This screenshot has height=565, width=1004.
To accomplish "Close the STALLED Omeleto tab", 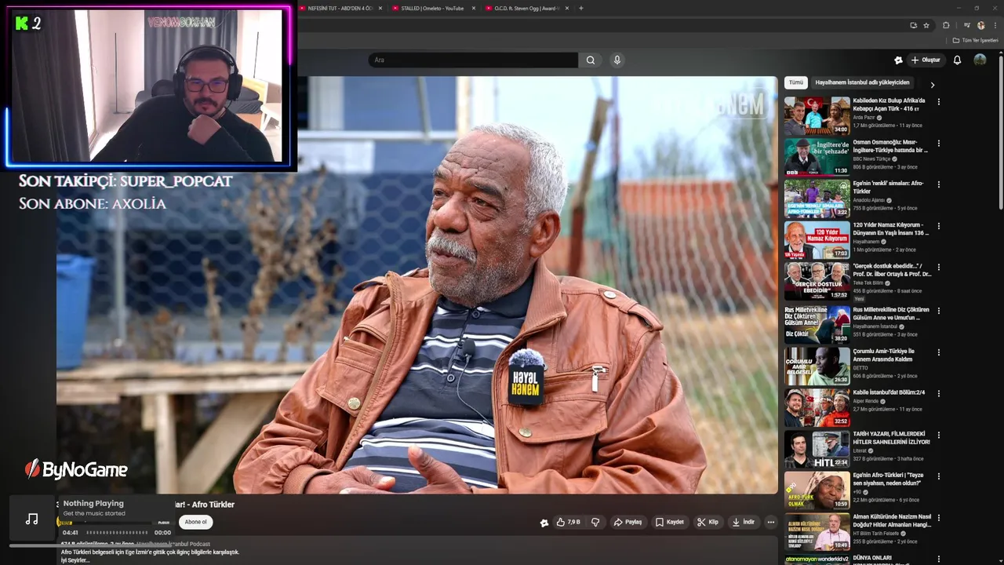I will coord(475,8).
